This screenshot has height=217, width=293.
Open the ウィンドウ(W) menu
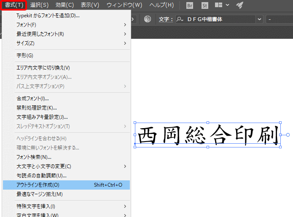coord(124,5)
